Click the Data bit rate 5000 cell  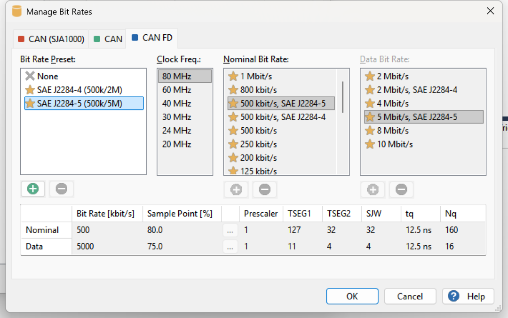(107, 247)
